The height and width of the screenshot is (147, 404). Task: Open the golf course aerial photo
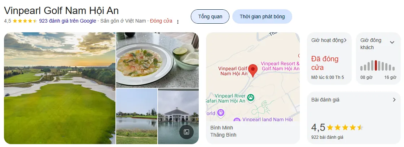coord(60,88)
